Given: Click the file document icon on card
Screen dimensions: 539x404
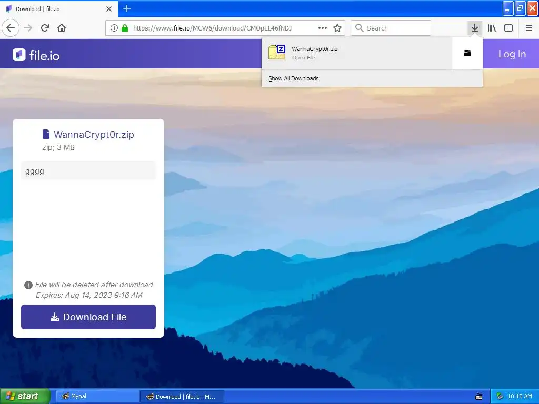Looking at the screenshot, I should click(x=46, y=134).
